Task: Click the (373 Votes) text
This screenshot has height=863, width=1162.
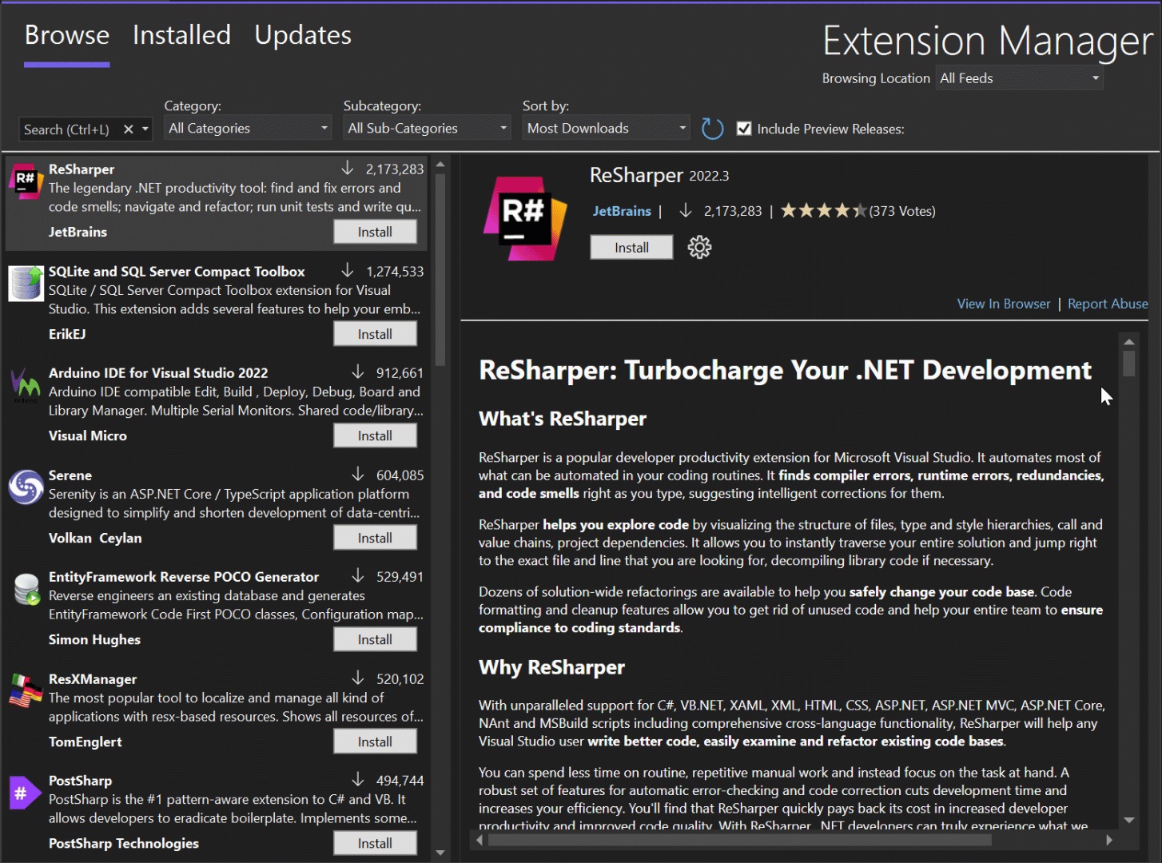Action: 902,211
